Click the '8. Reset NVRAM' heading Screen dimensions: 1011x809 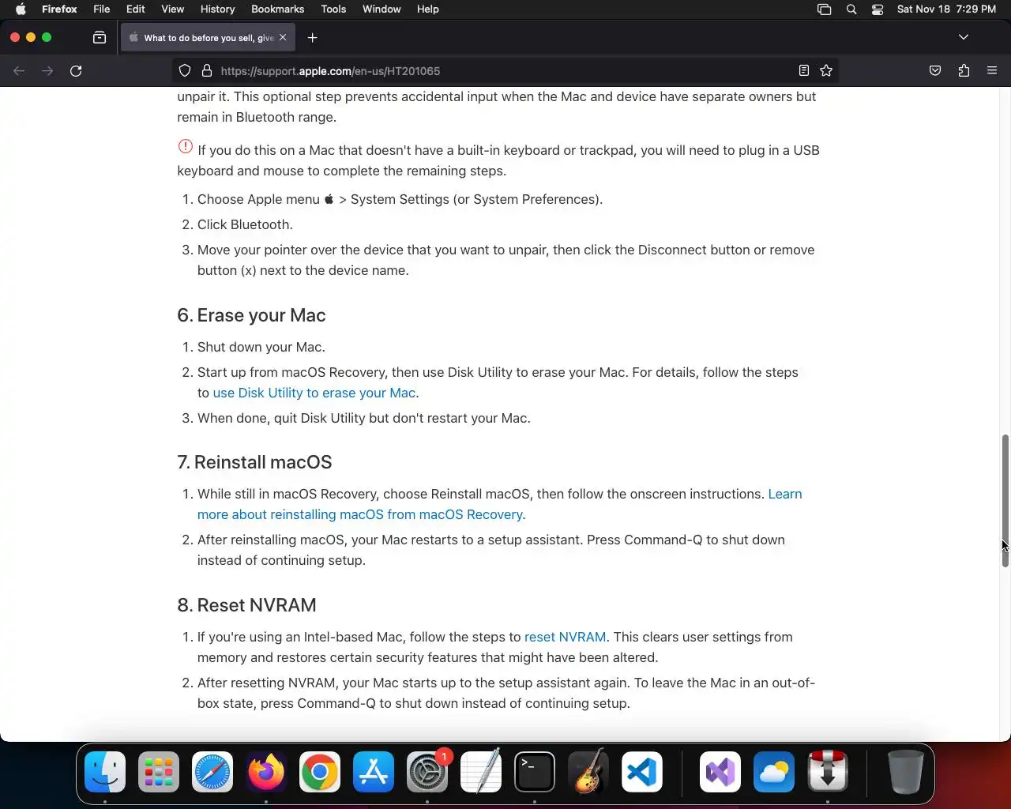pos(246,605)
